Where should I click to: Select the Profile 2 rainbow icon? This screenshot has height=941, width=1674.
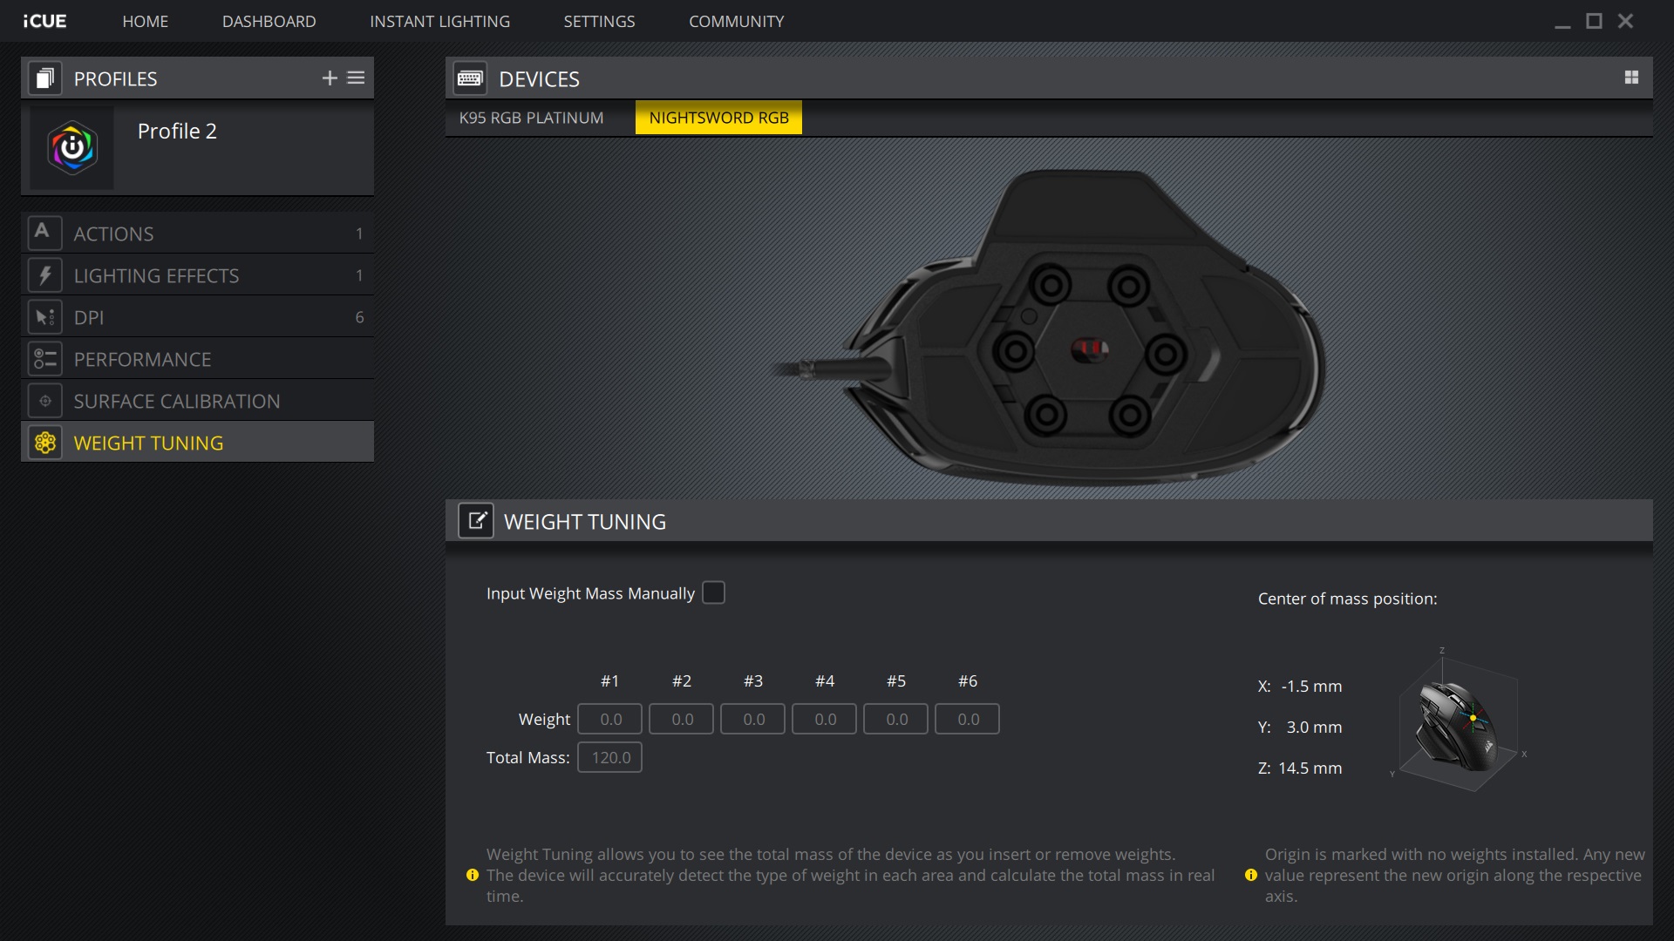click(72, 148)
